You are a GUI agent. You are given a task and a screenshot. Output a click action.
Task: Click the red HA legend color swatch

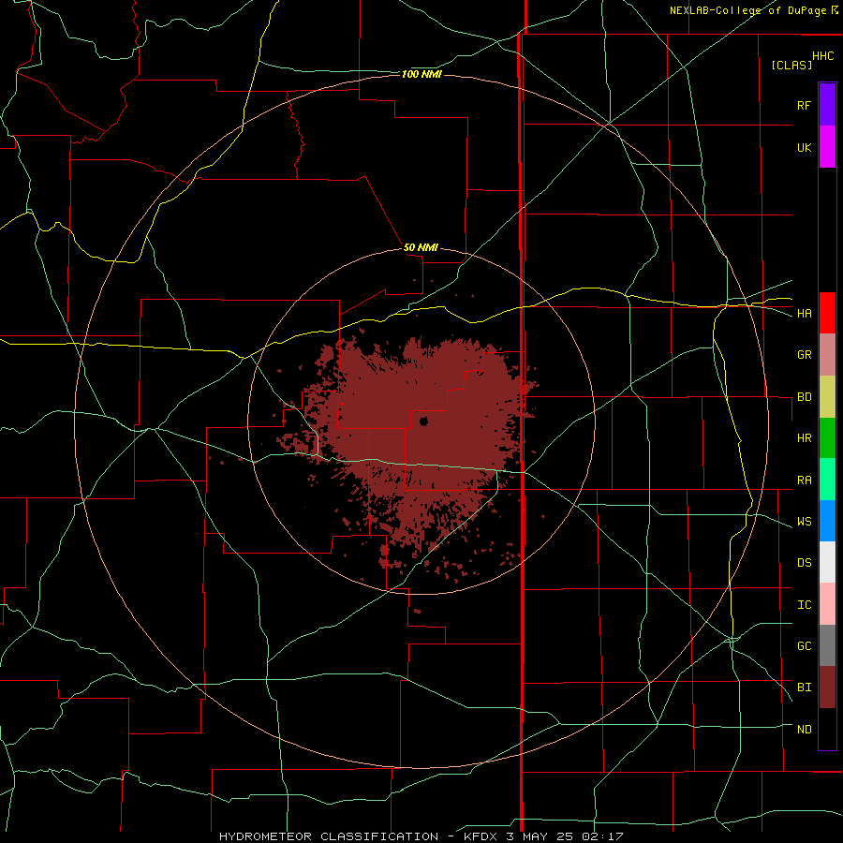click(x=827, y=313)
